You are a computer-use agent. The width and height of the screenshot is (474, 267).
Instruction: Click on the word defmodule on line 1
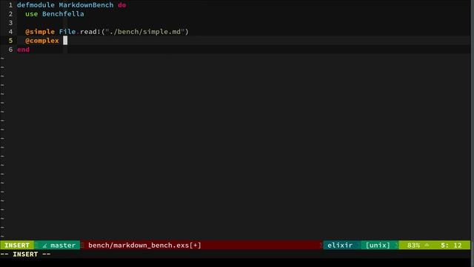click(x=36, y=5)
